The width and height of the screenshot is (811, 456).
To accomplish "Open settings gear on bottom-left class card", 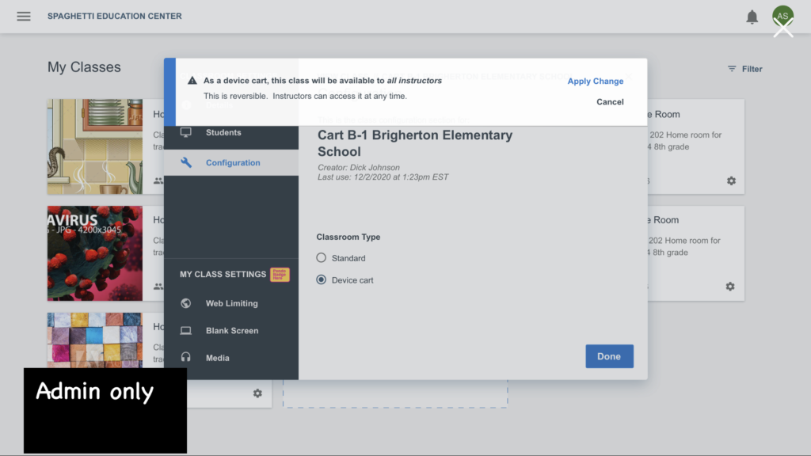I will coord(257,393).
